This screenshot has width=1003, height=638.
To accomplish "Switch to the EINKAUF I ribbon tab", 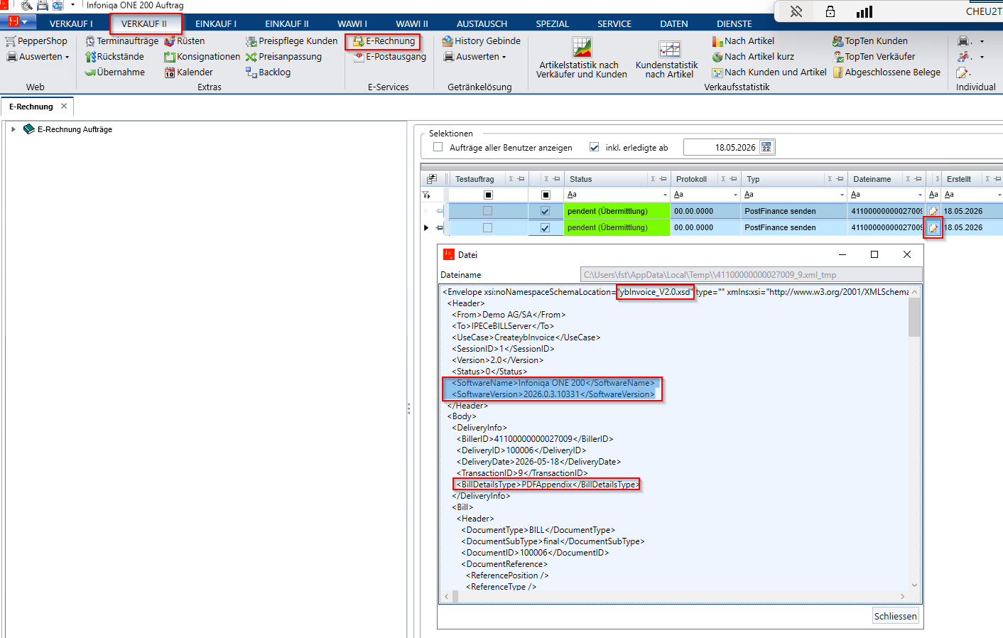I will click(216, 23).
